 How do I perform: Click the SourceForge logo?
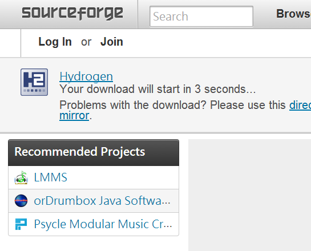tap(72, 13)
